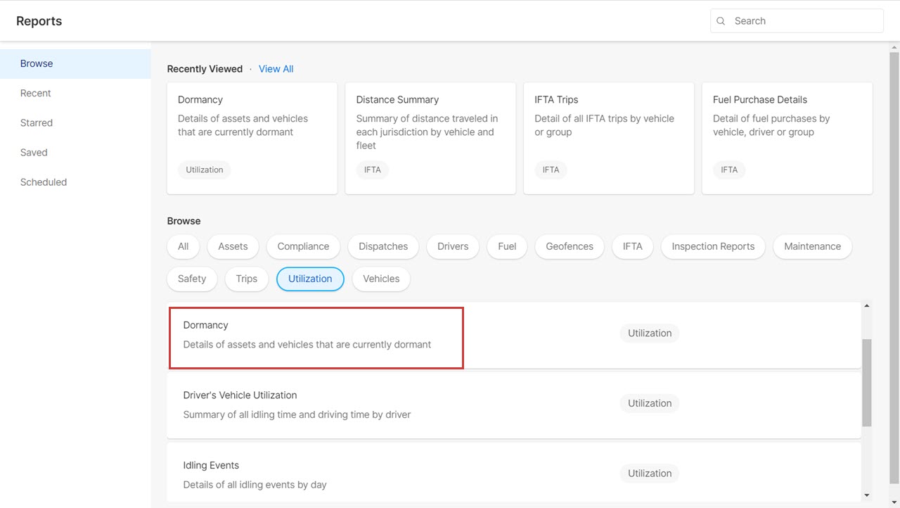
Task: Click Utilization tag in Dormancy row
Action: click(x=650, y=334)
